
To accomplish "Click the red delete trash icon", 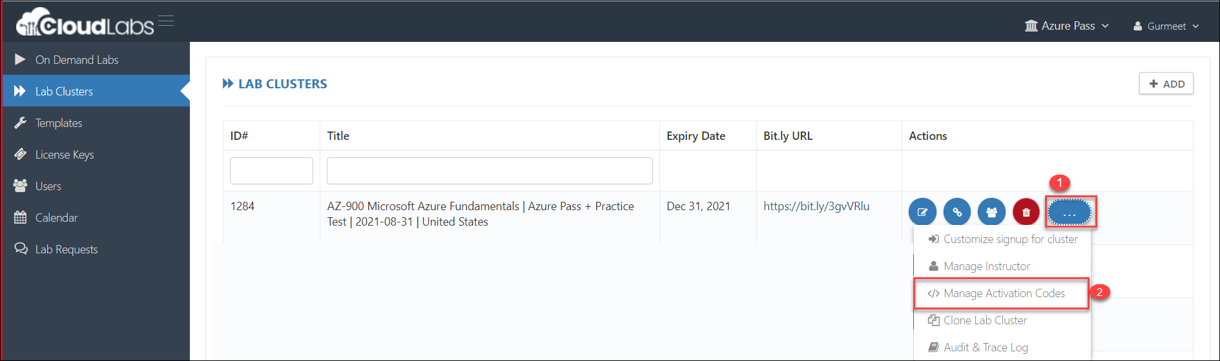I will (1026, 212).
